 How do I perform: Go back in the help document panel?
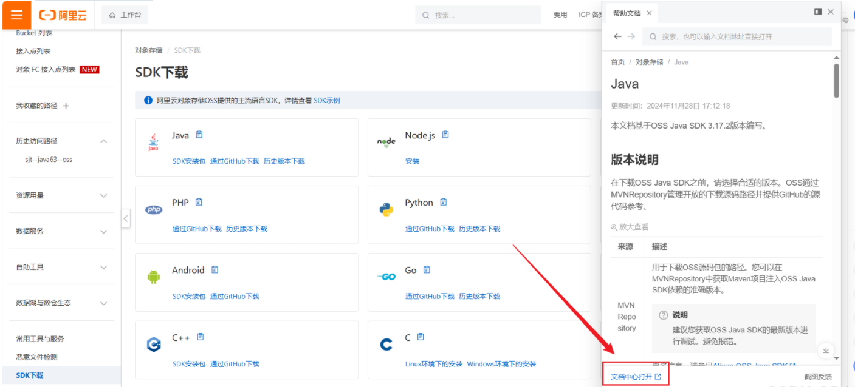click(x=617, y=36)
